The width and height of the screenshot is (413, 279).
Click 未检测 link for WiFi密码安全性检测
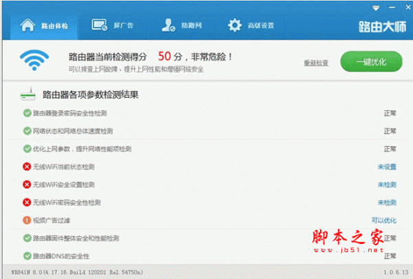(x=387, y=203)
